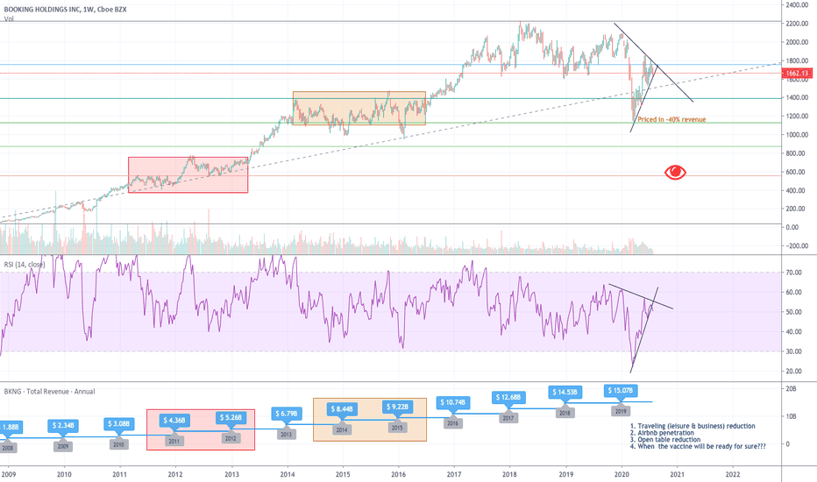The height and width of the screenshot is (482, 817).
Task: Click the 10B revenue scale value
Action: coord(791,416)
